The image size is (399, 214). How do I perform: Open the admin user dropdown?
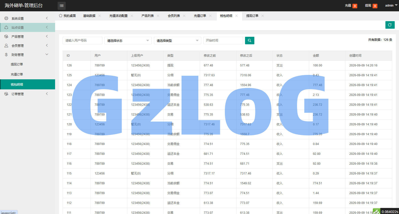point(391,6)
